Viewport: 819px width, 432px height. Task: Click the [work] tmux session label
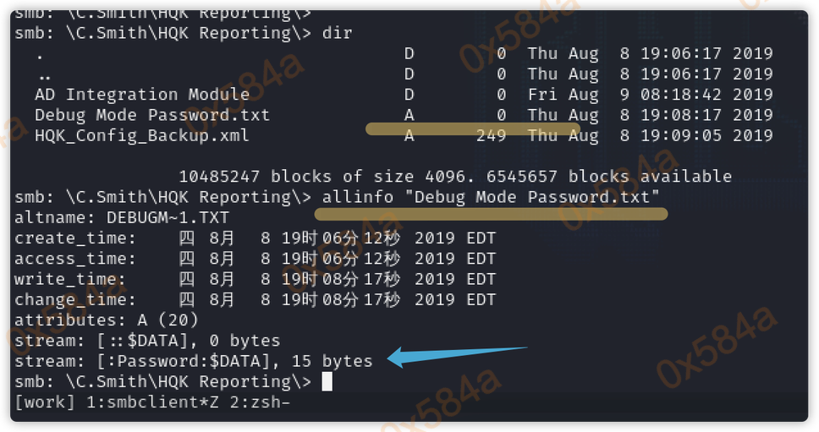[45, 402]
